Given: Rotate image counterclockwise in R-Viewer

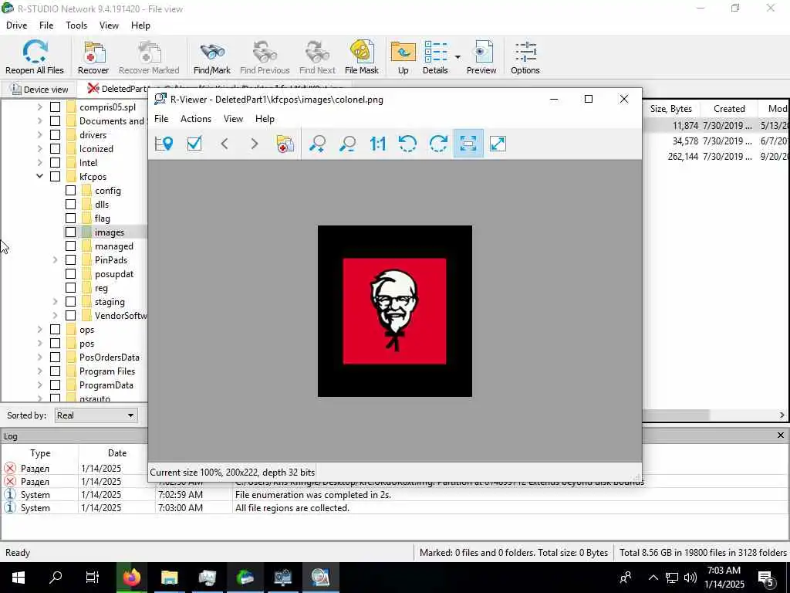Looking at the screenshot, I should point(407,144).
